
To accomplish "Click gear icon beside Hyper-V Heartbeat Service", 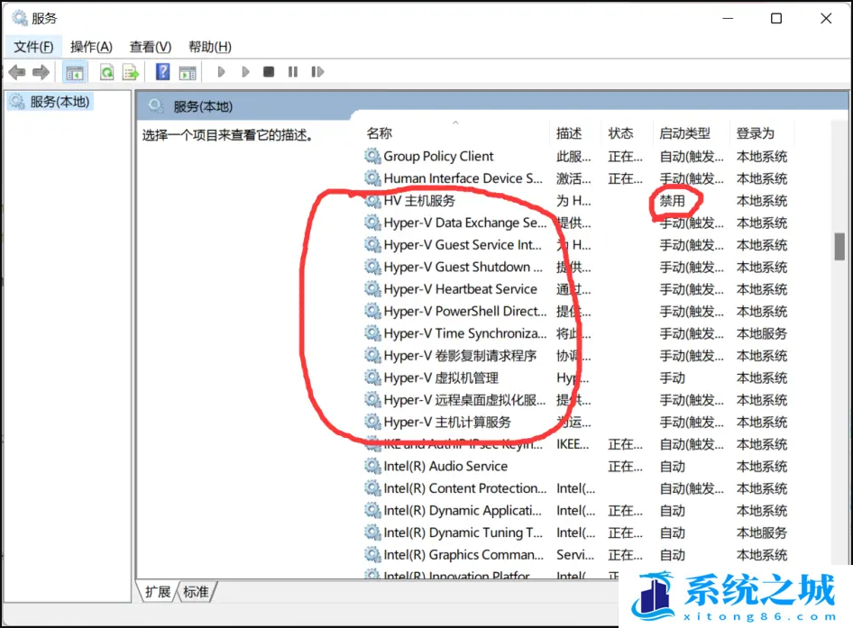I will pyautogui.click(x=372, y=289).
